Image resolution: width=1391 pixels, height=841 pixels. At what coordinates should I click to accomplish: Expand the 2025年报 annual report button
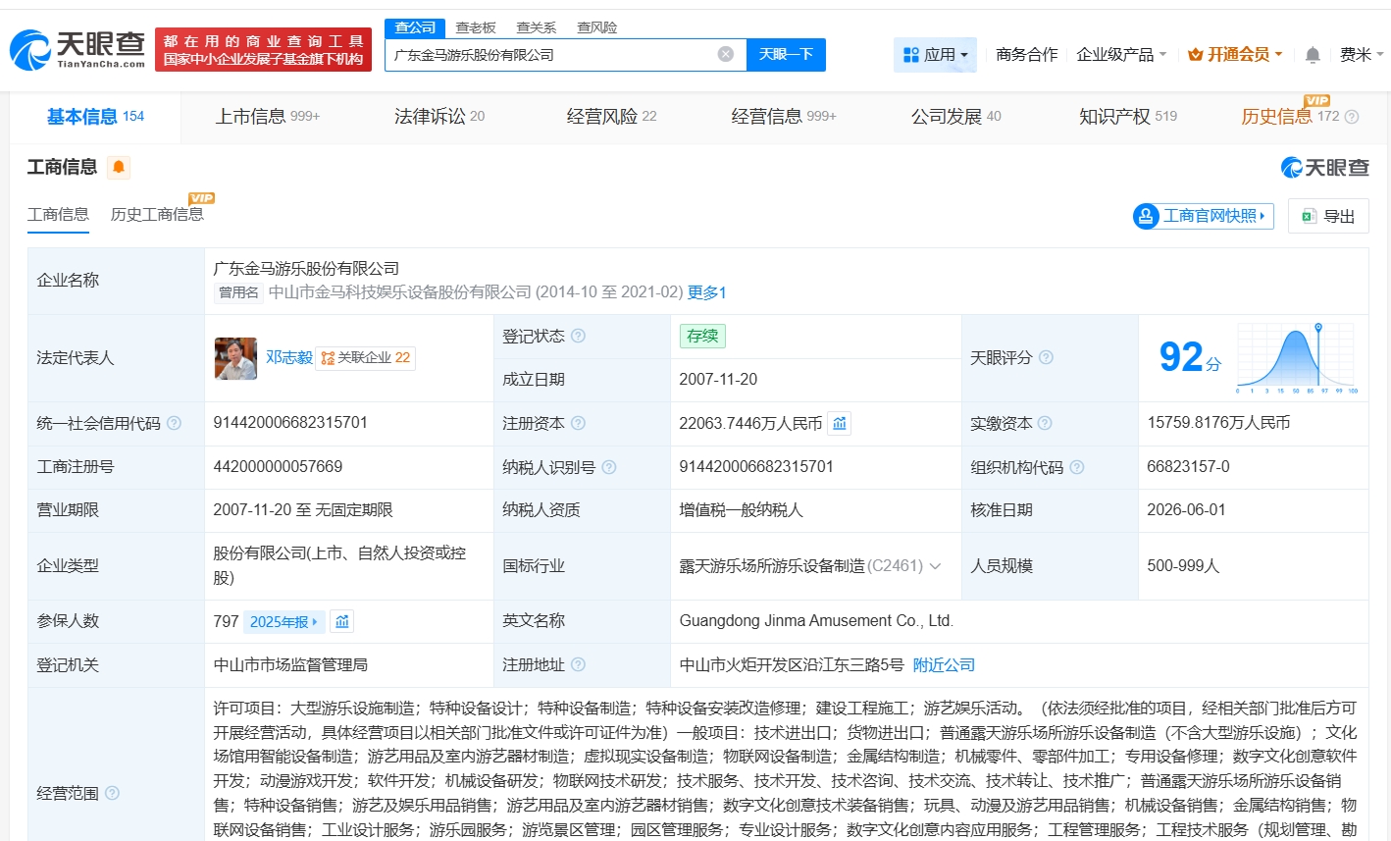tap(283, 621)
